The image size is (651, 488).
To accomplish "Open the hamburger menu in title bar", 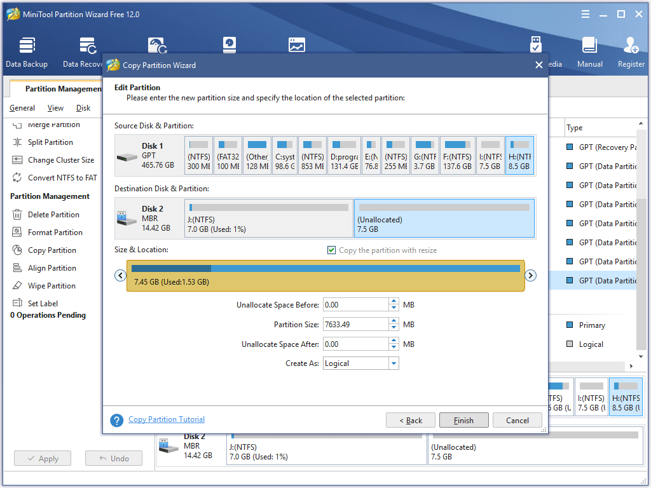I will pyautogui.click(x=586, y=14).
